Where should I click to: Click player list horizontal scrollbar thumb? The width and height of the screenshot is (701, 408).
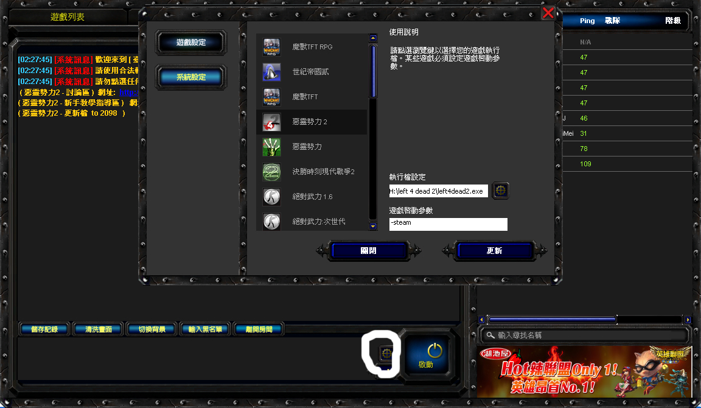point(552,320)
